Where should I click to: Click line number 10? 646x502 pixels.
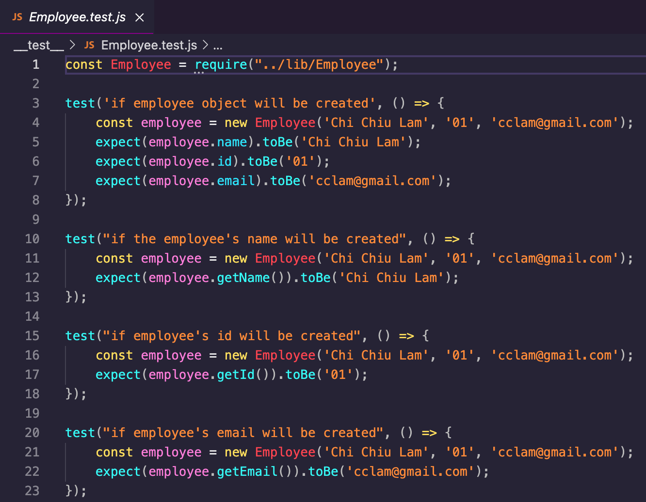click(32, 238)
